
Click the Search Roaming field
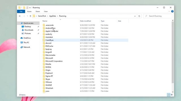[x=158, y=16]
